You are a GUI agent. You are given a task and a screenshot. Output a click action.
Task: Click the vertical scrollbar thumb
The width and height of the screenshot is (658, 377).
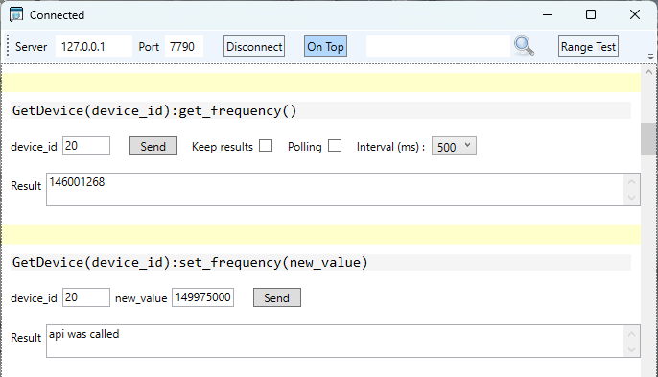(x=648, y=139)
